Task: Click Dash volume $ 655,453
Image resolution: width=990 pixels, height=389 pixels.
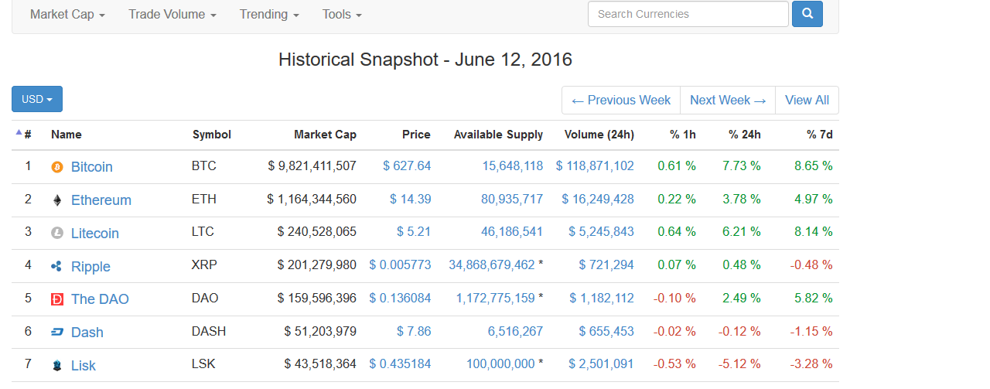Action: point(606,331)
